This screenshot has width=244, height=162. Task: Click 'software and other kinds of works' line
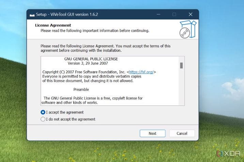pos(70,102)
